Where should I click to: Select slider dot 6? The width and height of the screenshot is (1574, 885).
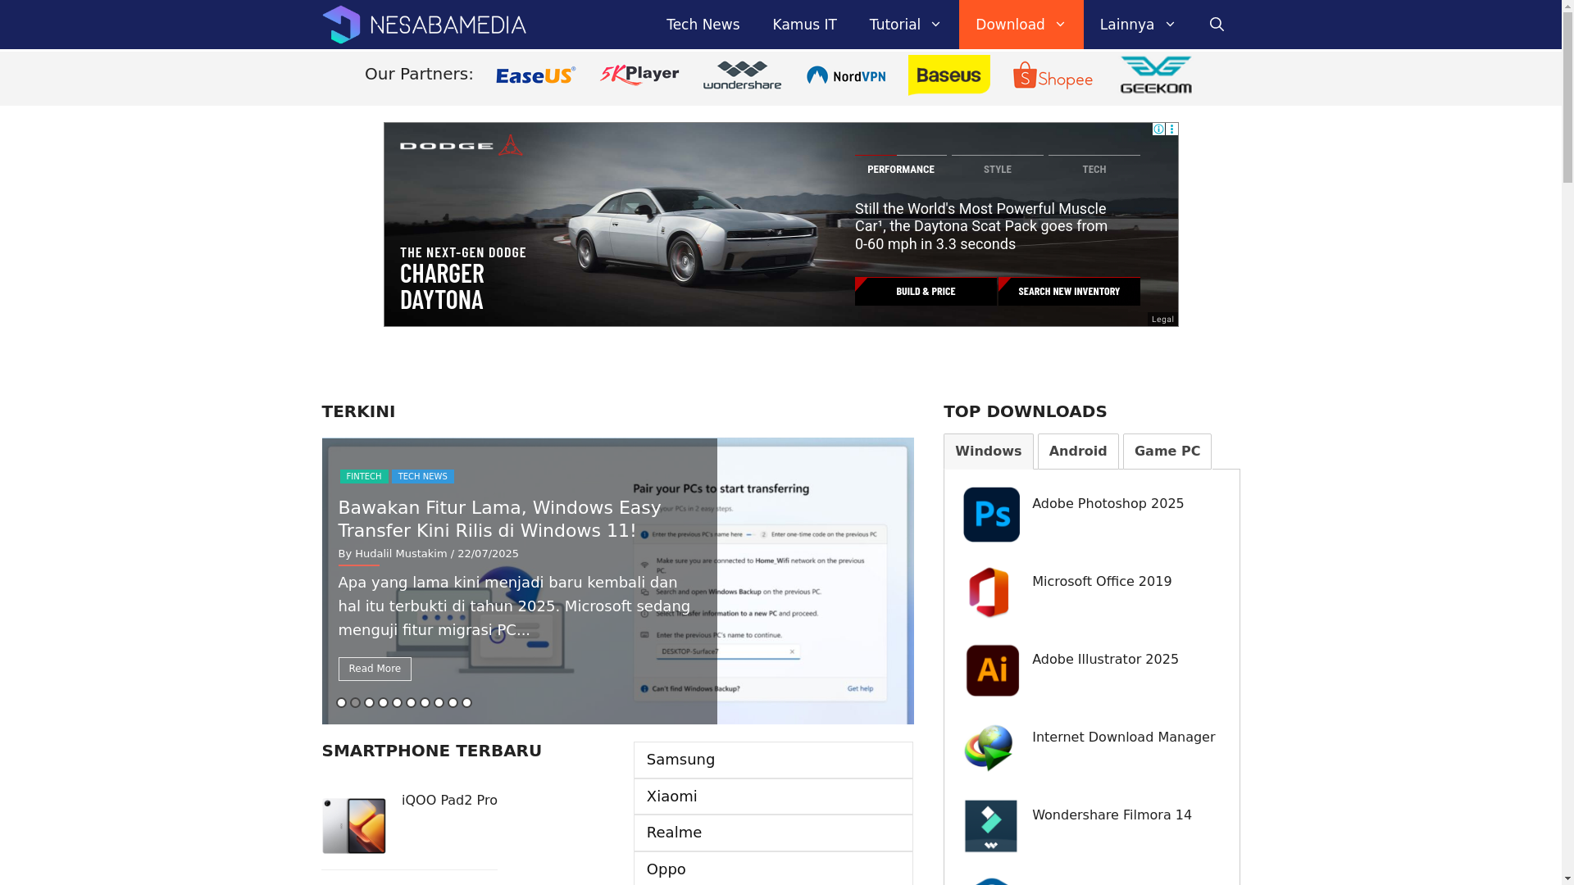click(411, 703)
